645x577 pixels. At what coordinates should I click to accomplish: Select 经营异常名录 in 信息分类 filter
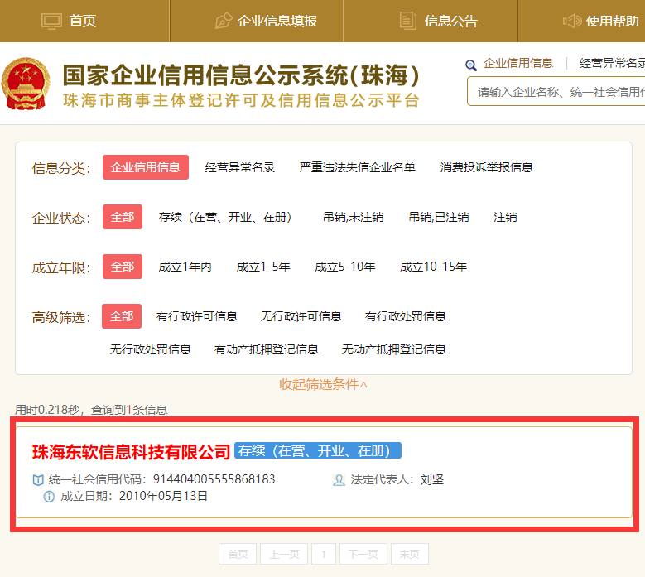240,167
